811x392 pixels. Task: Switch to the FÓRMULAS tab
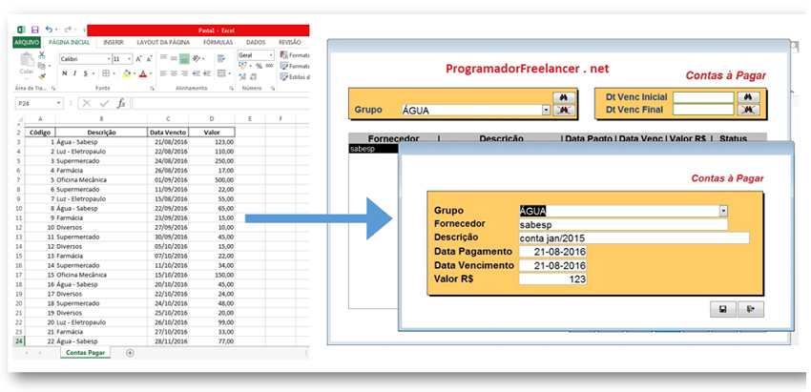click(x=218, y=42)
